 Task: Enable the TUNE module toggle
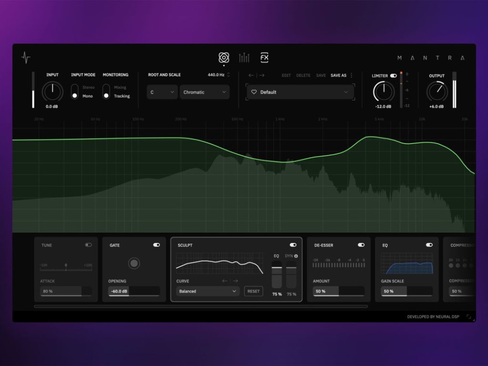pos(89,245)
